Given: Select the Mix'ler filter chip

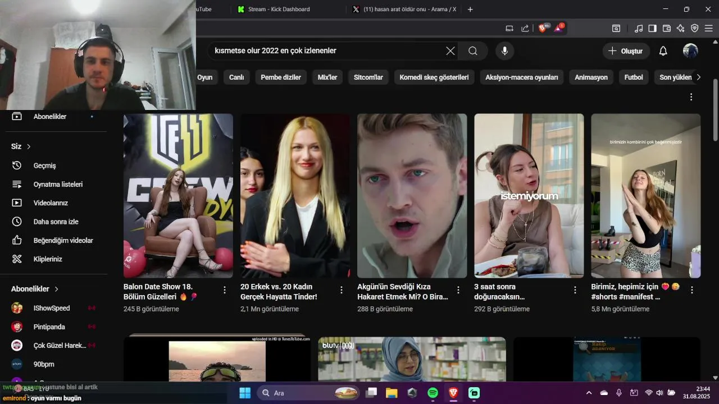Looking at the screenshot, I should tap(327, 77).
